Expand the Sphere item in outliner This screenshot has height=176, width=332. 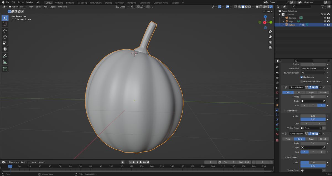[283, 25]
